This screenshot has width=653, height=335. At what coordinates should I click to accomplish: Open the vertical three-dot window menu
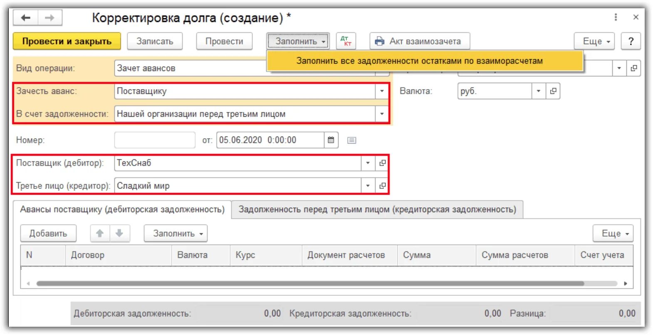point(616,17)
